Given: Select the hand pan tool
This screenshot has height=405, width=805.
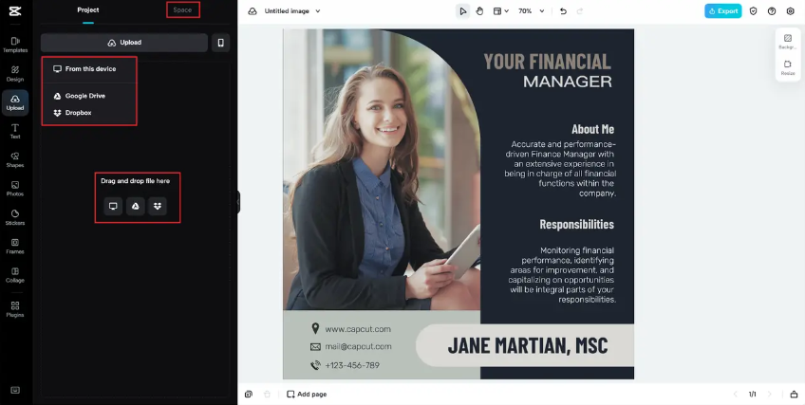Looking at the screenshot, I should (479, 10).
